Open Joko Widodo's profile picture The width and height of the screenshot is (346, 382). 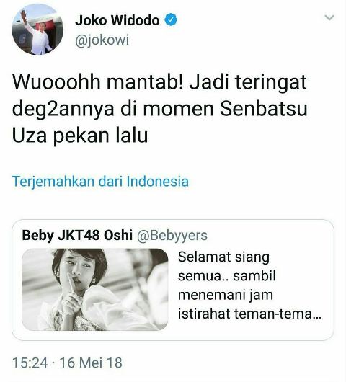[x=37, y=30]
